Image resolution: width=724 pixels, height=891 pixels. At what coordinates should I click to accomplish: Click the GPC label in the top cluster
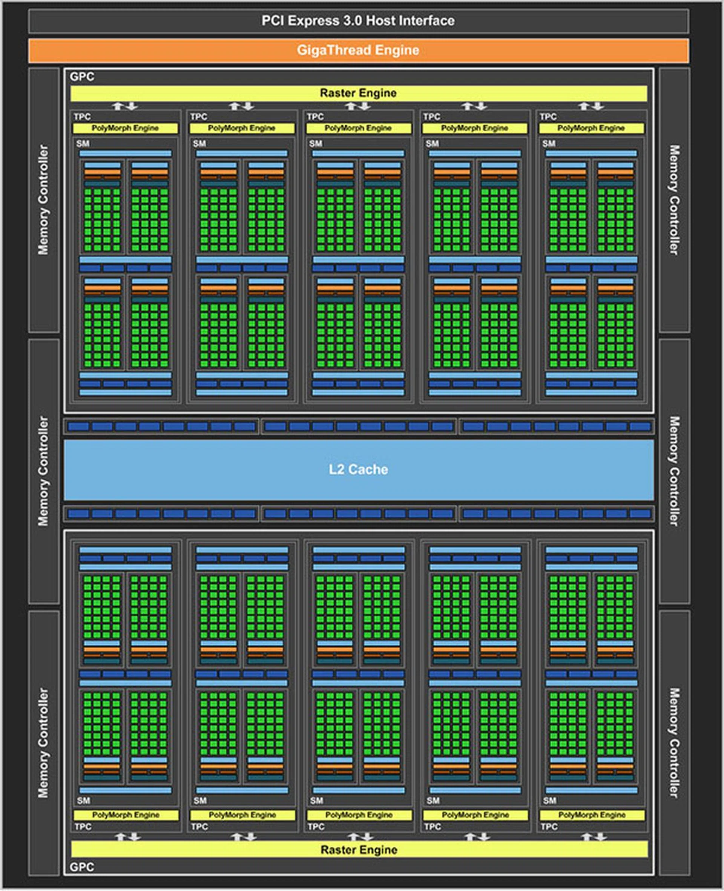coord(82,77)
